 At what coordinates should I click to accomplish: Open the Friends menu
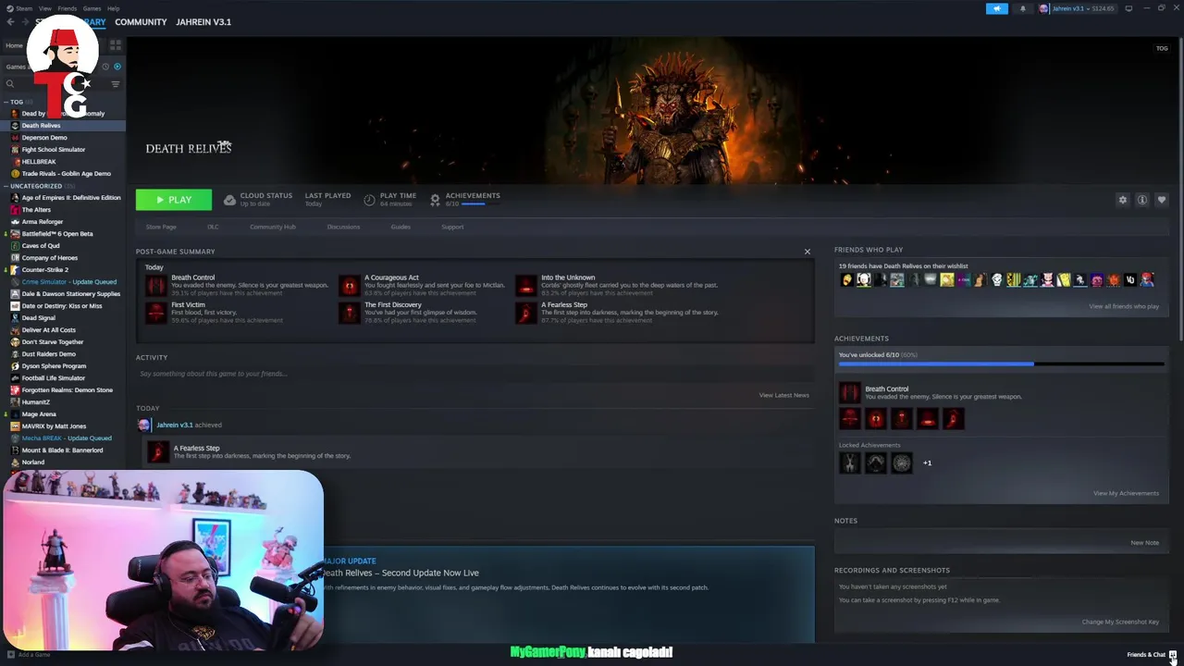click(x=68, y=8)
